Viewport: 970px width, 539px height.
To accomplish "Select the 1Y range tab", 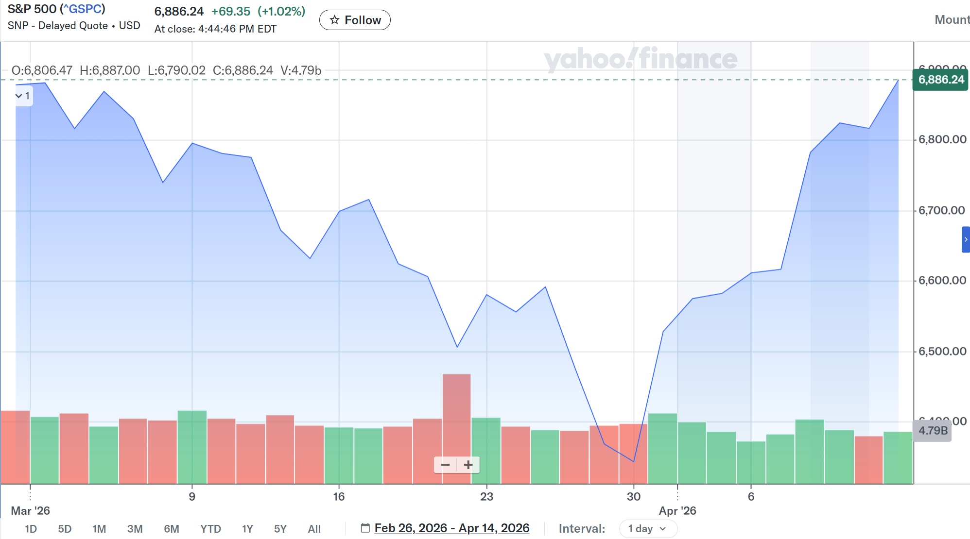I will [247, 529].
